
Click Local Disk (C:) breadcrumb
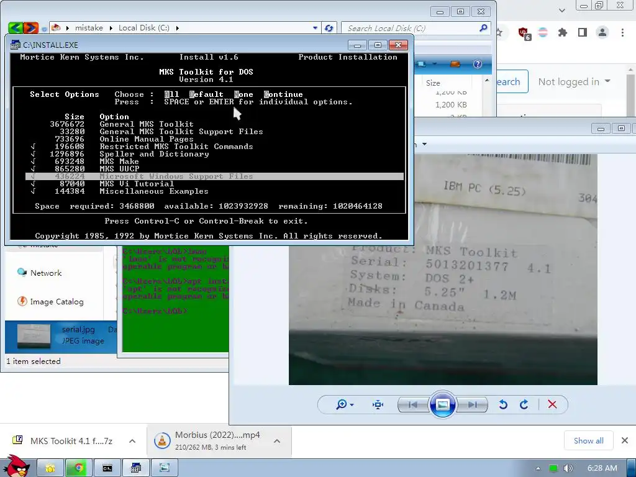(x=144, y=28)
